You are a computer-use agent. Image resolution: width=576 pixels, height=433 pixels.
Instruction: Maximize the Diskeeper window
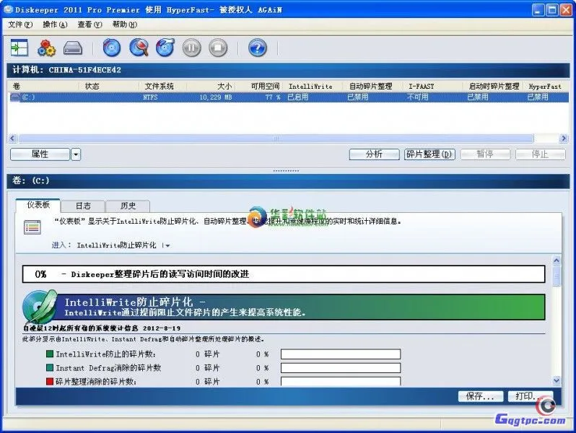point(552,10)
